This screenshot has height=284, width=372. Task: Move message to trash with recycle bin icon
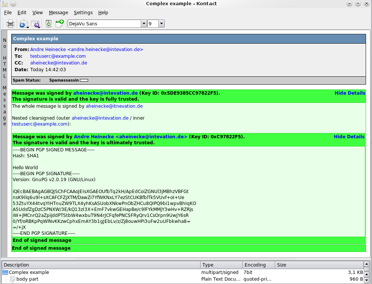49,24
